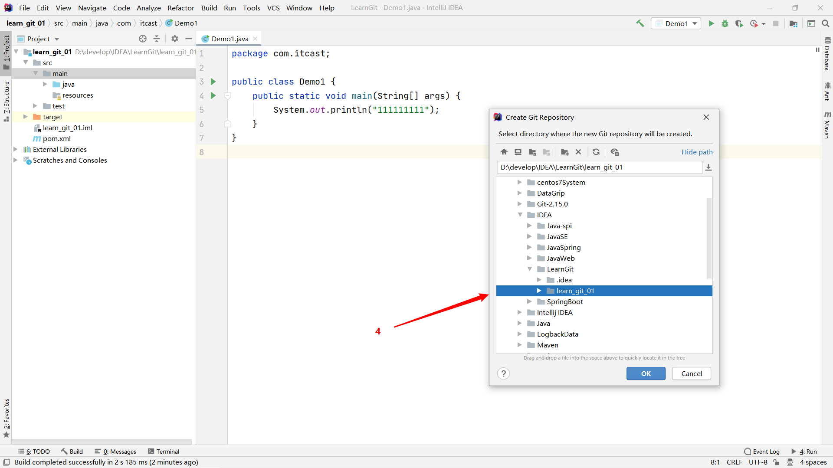833x468 pixels.
Task: Expand the target folder in Project tree
Action: pyautogui.click(x=25, y=117)
